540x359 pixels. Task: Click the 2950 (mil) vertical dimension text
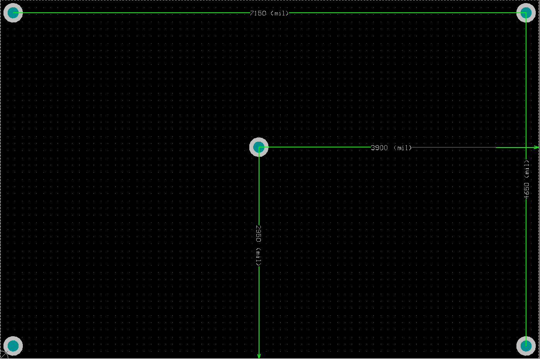(259, 246)
